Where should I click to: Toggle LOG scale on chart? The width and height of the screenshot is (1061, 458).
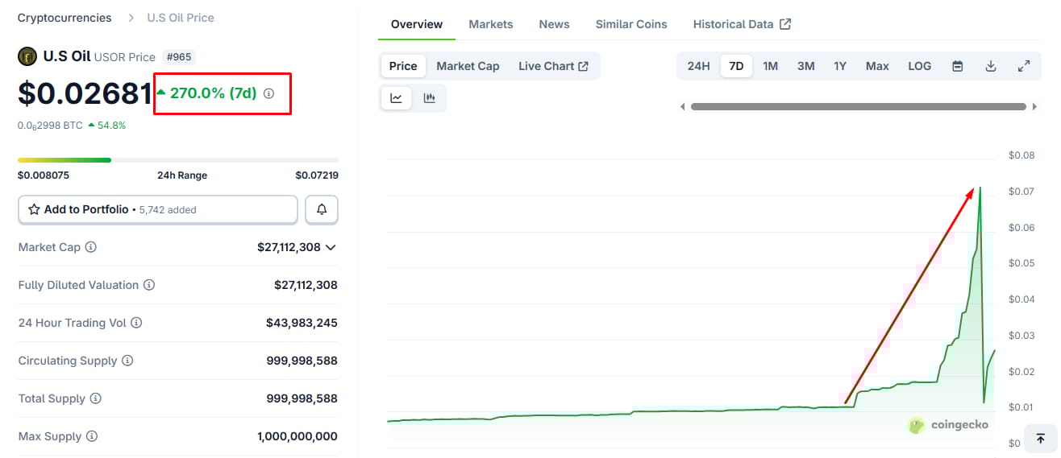[920, 66]
